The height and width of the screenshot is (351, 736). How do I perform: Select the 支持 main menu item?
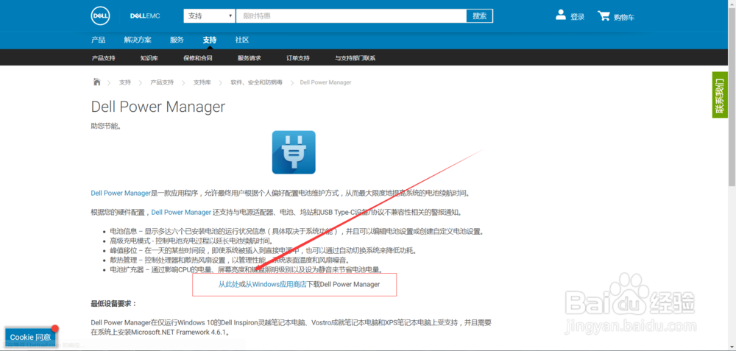209,40
